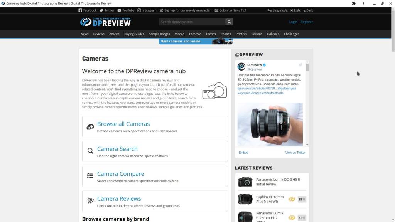The image size is (395, 222).
Task: Switch reading mode to Light
Action: [295, 10]
